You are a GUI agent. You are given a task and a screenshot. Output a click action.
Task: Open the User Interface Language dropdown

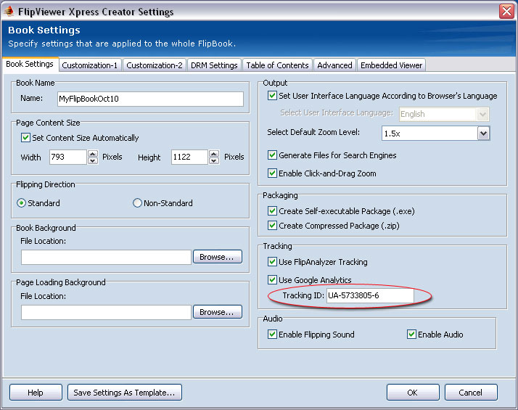pos(444,114)
